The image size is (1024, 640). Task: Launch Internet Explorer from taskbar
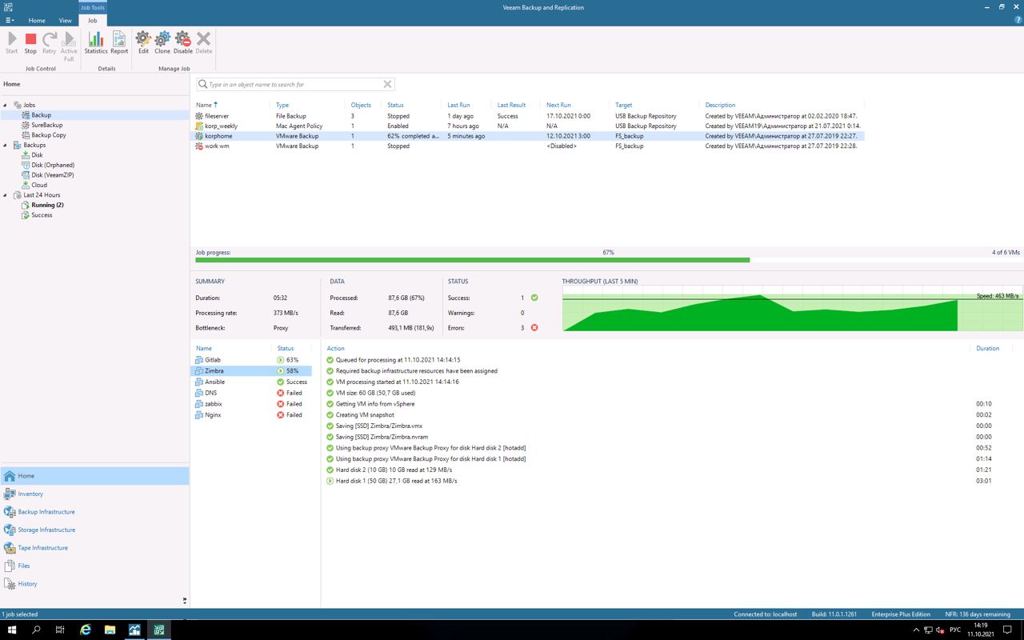click(x=86, y=630)
